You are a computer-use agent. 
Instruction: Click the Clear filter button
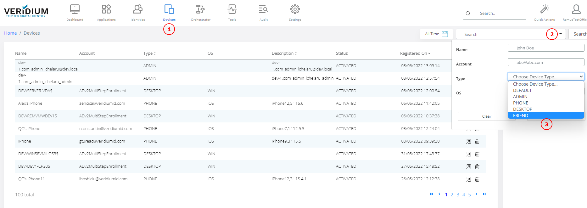click(x=486, y=116)
